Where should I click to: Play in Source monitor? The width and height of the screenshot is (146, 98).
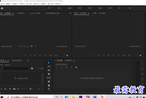click(35, 55)
